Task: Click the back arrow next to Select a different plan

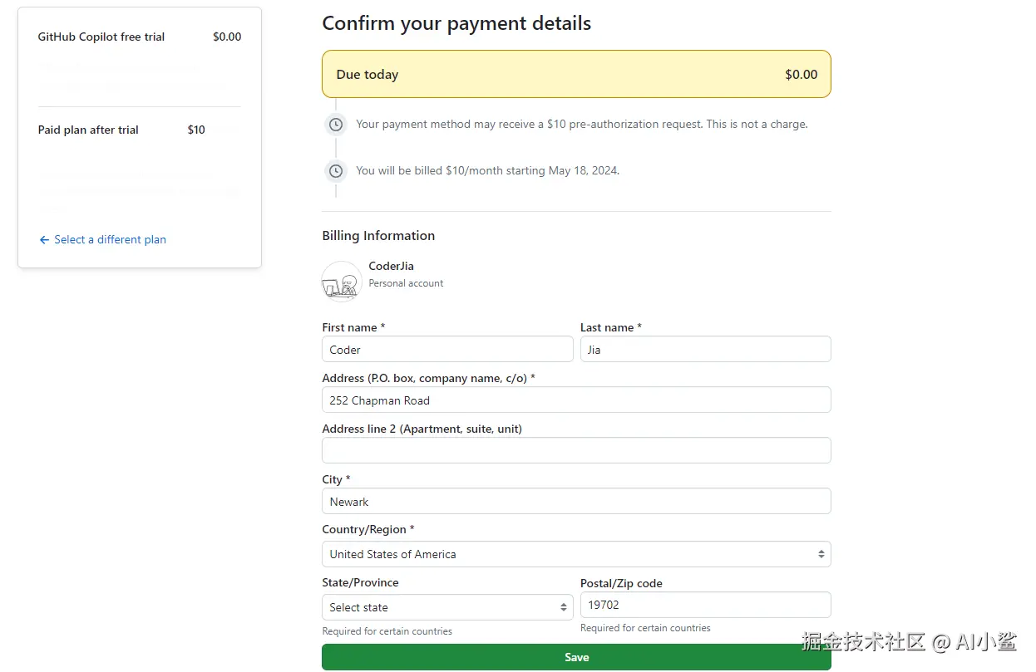Action: tap(44, 240)
